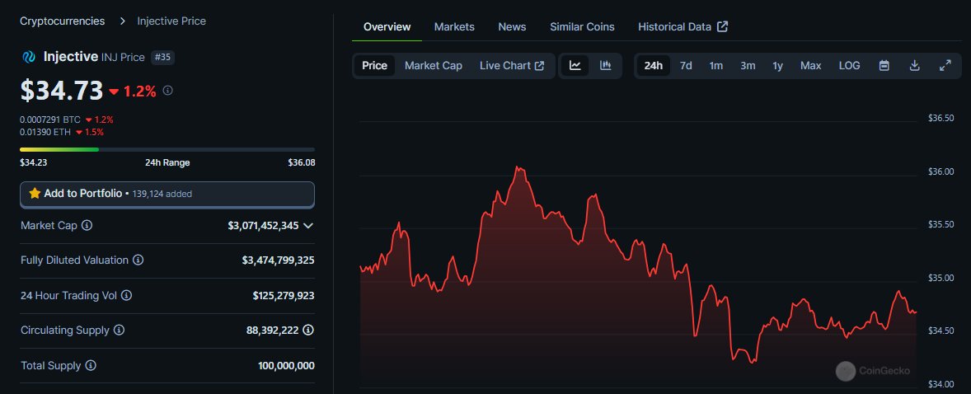The height and width of the screenshot is (394, 971).
Task: Click the $3,474,799,325 valuation value
Action: [x=278, y=260]
